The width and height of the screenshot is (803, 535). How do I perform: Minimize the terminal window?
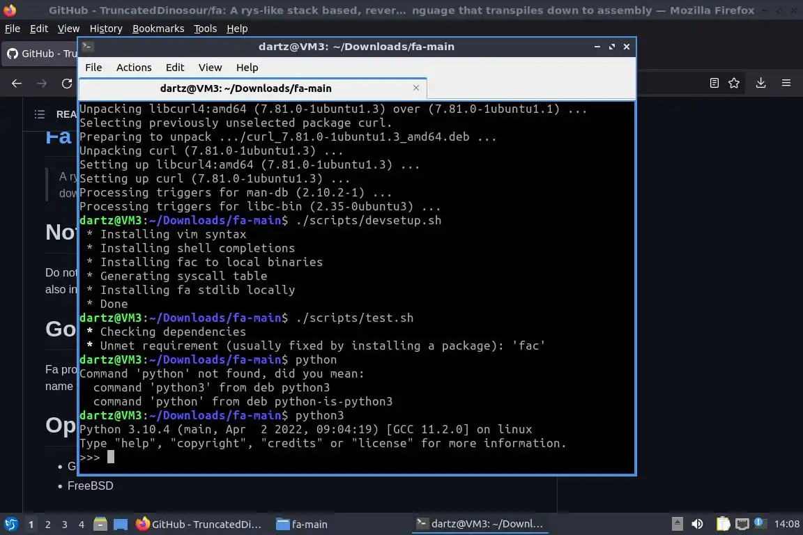coord(597,47)
